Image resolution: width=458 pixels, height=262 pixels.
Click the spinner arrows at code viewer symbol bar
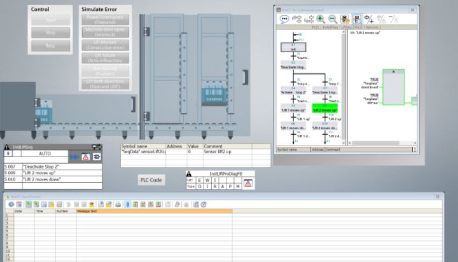415,149
